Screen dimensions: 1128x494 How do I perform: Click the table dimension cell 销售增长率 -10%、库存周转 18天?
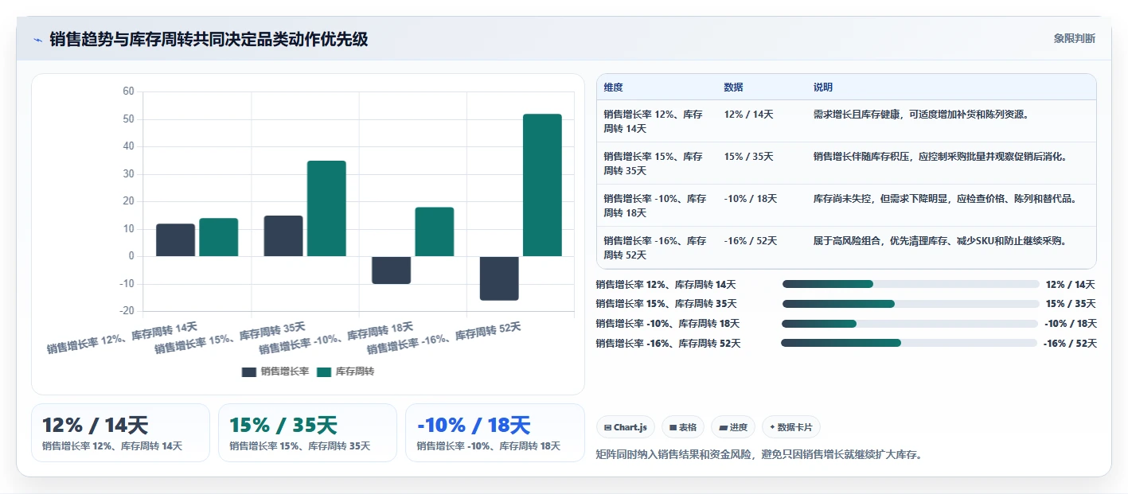click(x=655, y=206)
